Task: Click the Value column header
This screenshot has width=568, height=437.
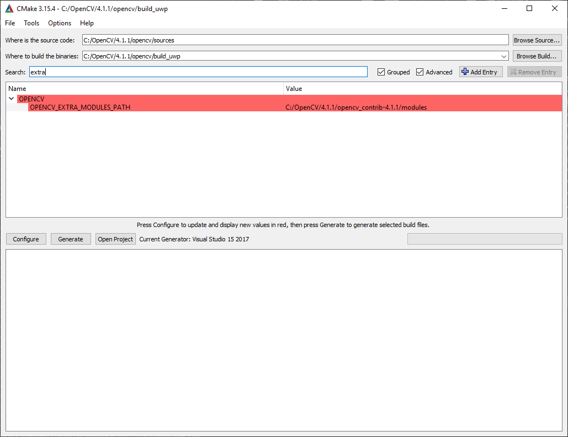Action: pos(423,89)
